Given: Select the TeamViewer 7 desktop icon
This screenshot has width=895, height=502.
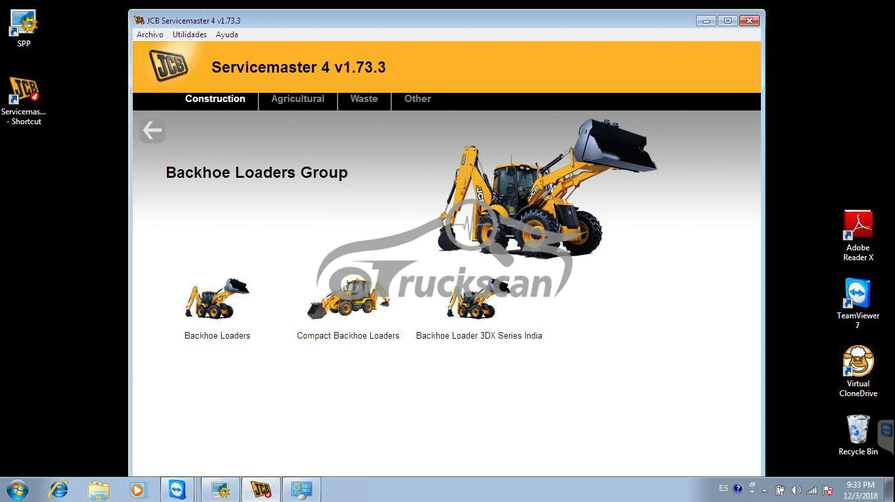Looking at the screenshot, I should pyautogui.click(x=858, y=304).
